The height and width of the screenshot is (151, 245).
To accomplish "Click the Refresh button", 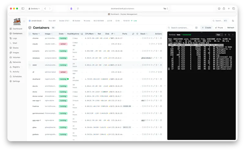I will 231,27.
